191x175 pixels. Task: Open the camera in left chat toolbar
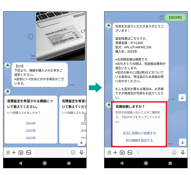click(21, 152)
